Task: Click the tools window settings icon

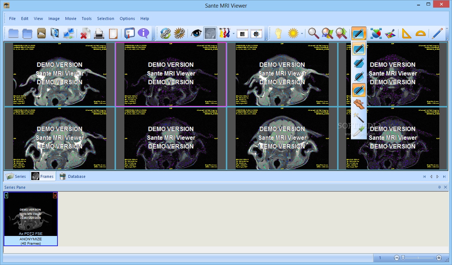Action: 129,33
